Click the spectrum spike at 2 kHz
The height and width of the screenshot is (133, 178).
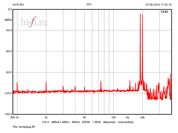pos(46,86)
